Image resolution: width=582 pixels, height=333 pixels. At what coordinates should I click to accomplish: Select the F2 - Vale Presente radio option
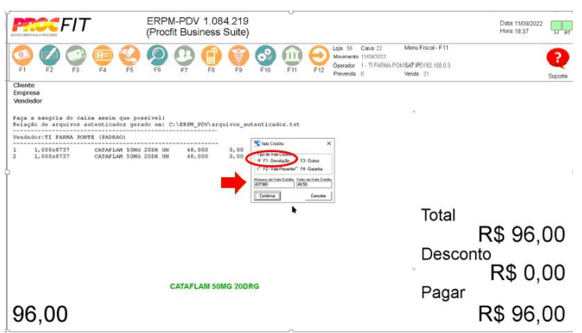pyautogui.click(x=277, y=168)
